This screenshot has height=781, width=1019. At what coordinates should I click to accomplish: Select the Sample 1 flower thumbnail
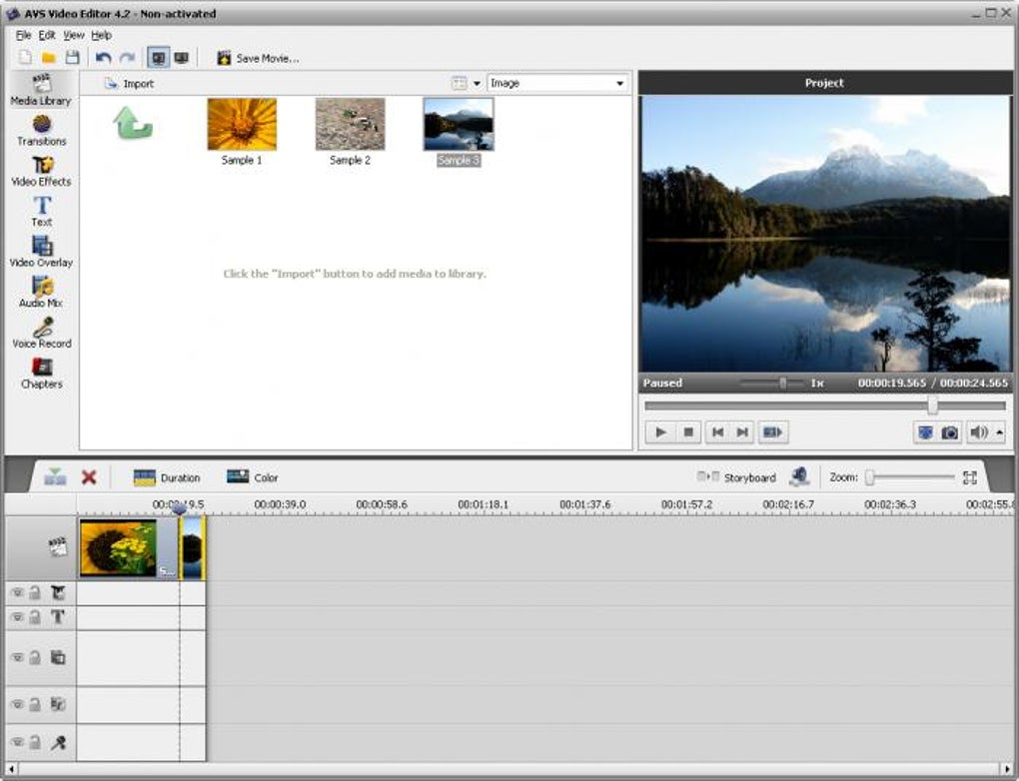coord(242,125)
